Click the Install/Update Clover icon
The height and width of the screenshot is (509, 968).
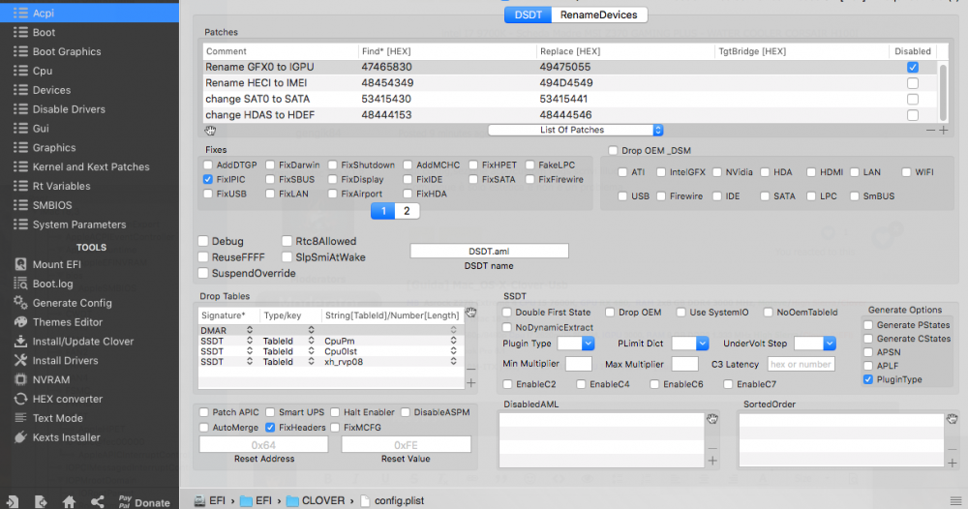pos(20,342)
